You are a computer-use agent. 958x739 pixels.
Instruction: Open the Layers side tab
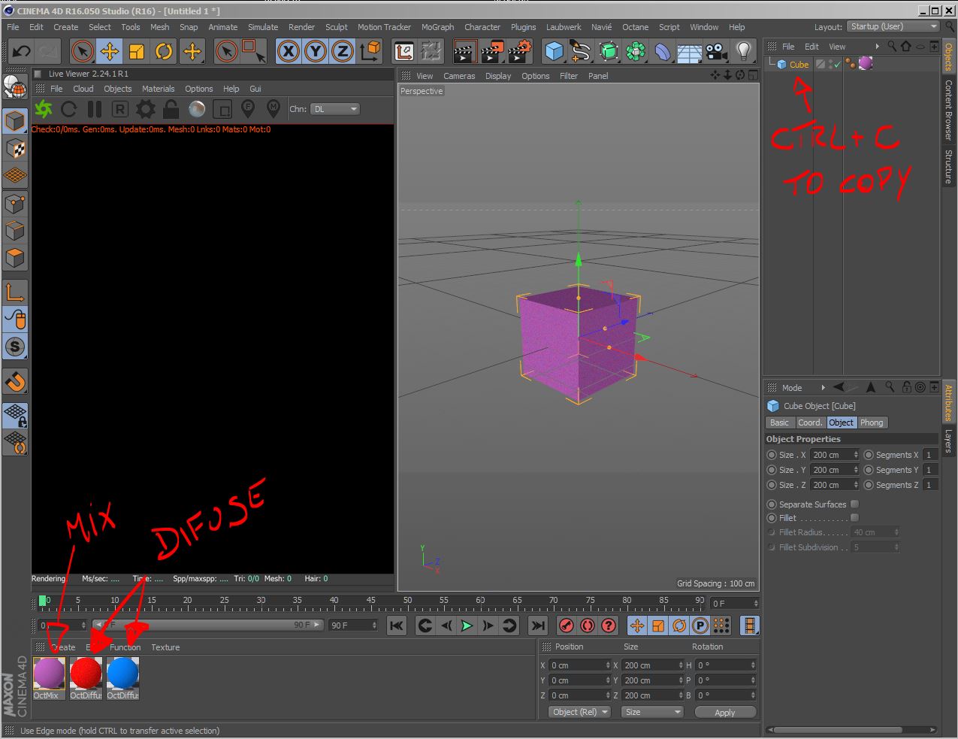(x=948, y=441)
